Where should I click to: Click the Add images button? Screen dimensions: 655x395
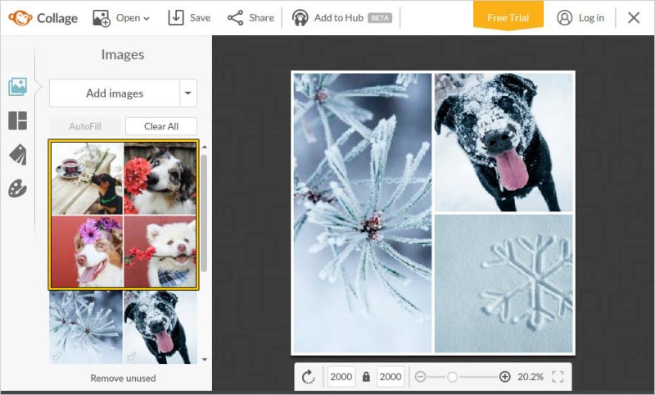(x=115, y=93)
